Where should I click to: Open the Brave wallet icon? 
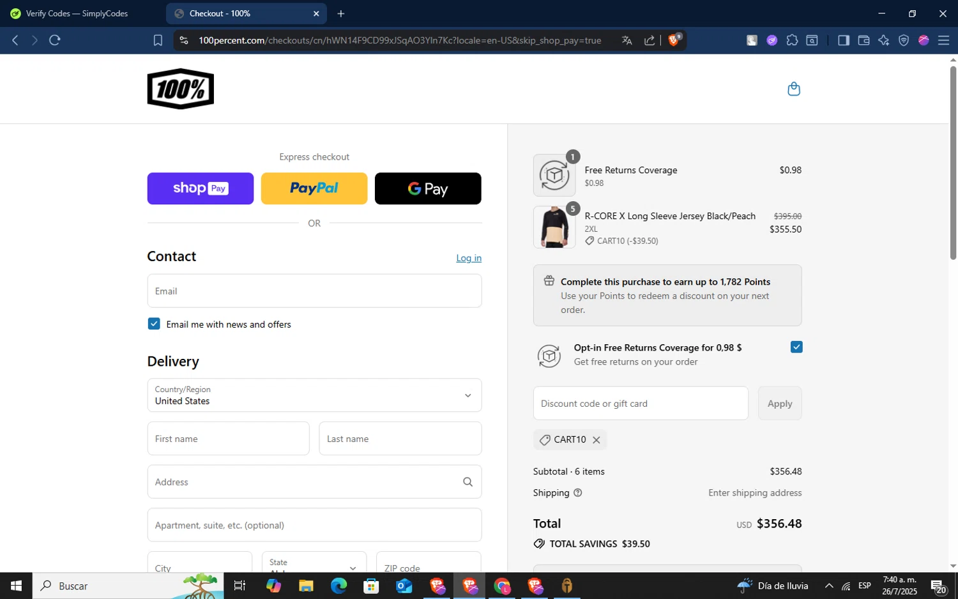(x=863, y=40)
